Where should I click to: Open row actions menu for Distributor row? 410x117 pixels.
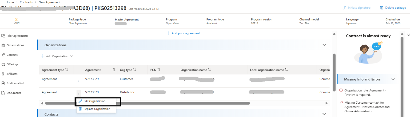[x=79, y=93]
